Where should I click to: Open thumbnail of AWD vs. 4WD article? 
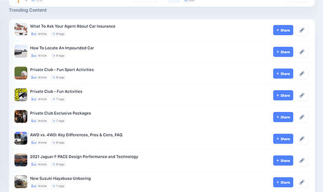pyautogui.click(x=21, y=138)
